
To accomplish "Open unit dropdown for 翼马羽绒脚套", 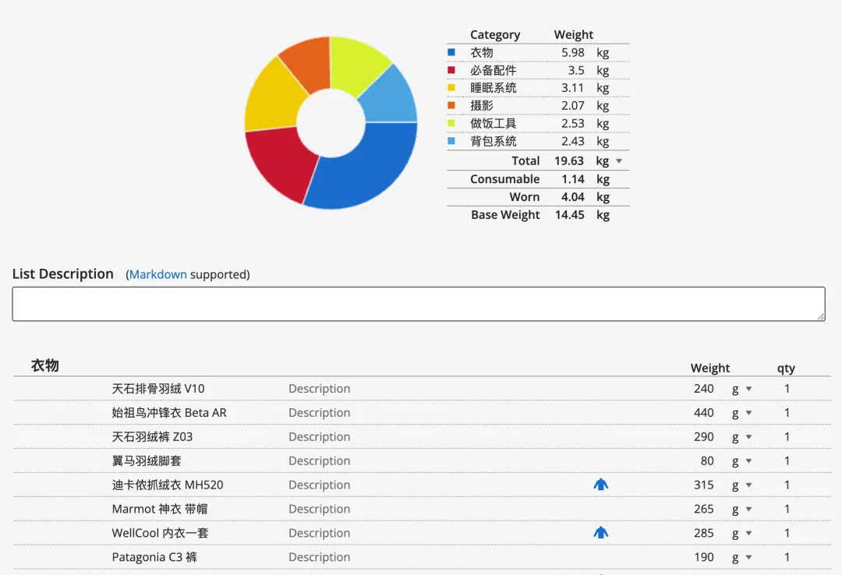I will coord(748,461).
